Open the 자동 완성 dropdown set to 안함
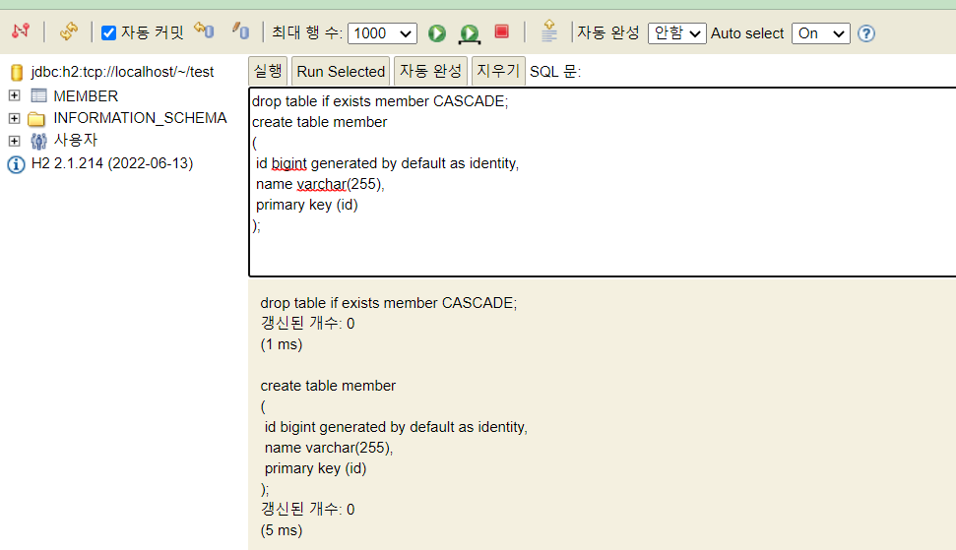 (x=676, y=33)
